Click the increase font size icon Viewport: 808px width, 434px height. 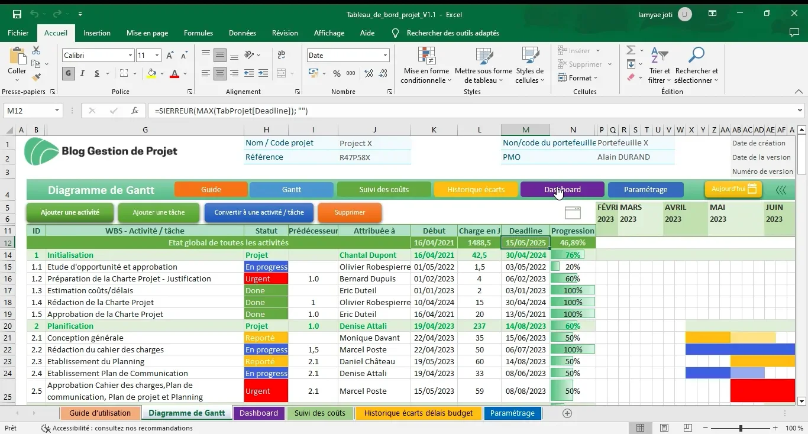[x=170, y=56]
